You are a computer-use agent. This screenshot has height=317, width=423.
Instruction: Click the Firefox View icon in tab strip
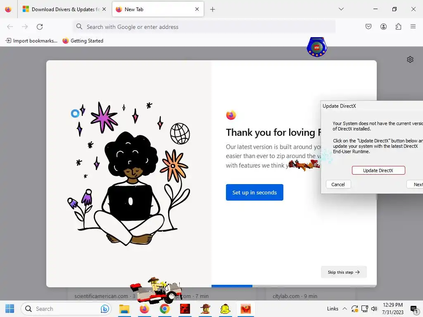(8, 9)
